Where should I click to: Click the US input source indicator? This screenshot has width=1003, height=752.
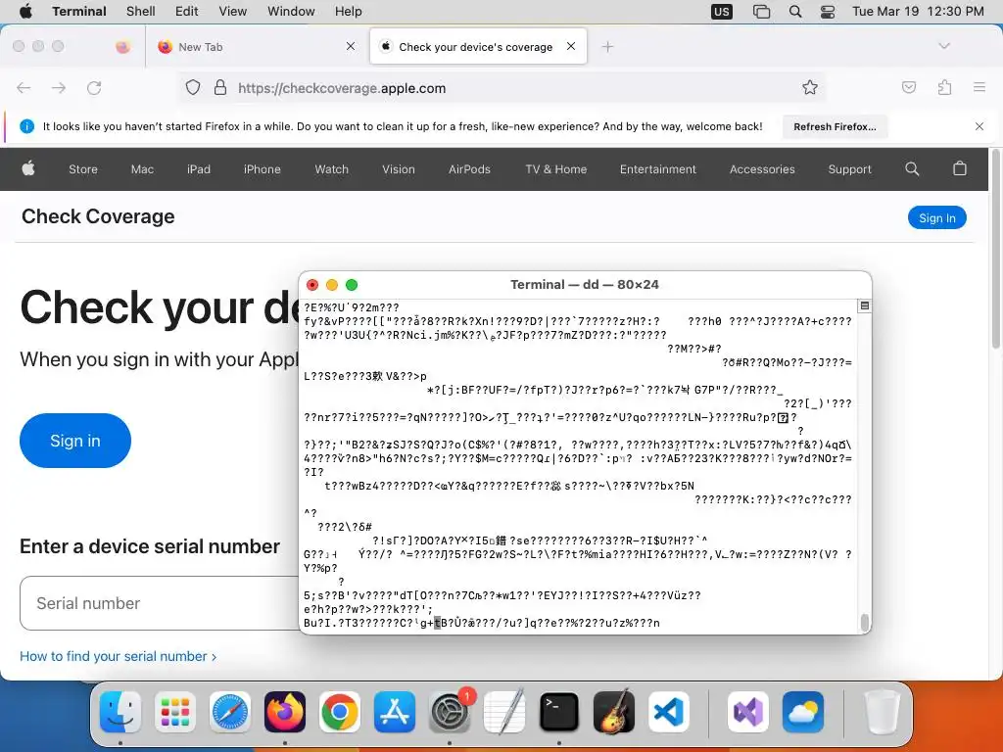(x=722, y=12)
